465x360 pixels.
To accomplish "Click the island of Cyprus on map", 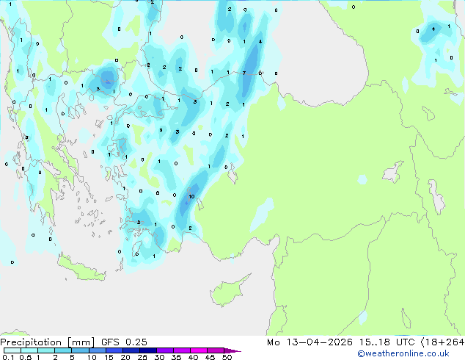I will point(230,290).
